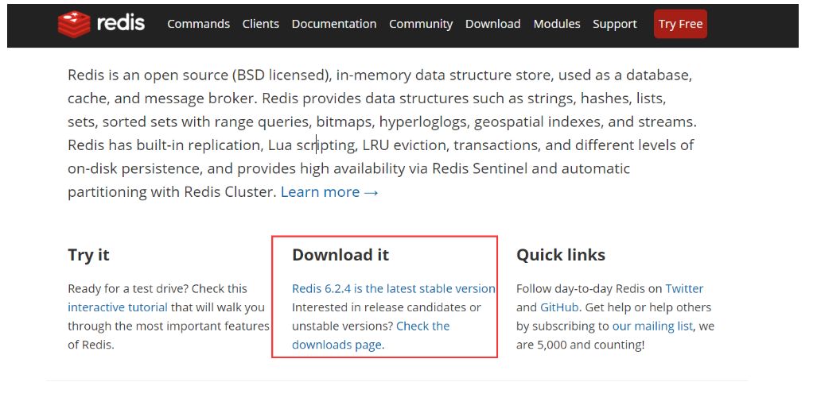817x409 pixels.
Task: Go to Documentation in the navbar
Action: coord(334,24)
